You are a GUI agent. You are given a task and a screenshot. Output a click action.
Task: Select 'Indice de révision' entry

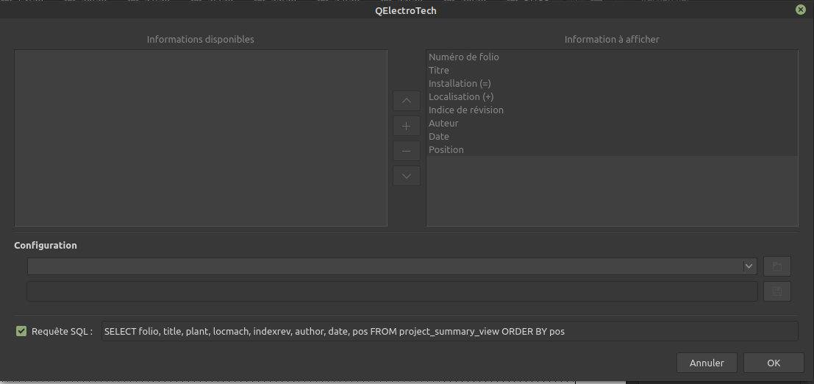click(x=466, y=110)
